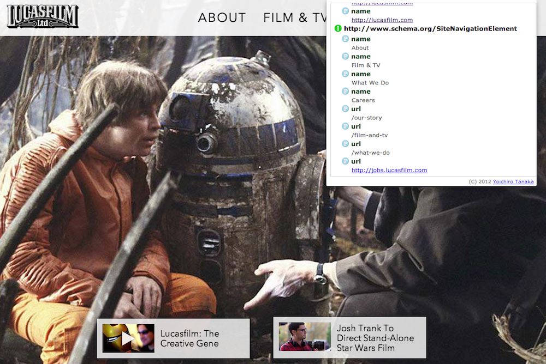Click the Lucasfilm Ltd logo
546x364 pixels.
43,16
